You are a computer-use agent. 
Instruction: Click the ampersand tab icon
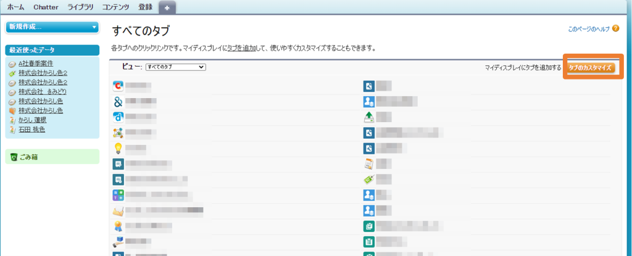118,101
